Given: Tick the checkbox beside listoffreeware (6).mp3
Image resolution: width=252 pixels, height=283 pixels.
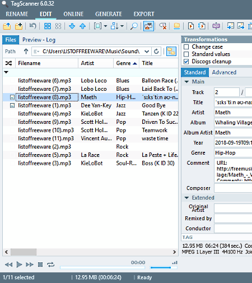Looking at the screenshot, I should coord(12,81).
